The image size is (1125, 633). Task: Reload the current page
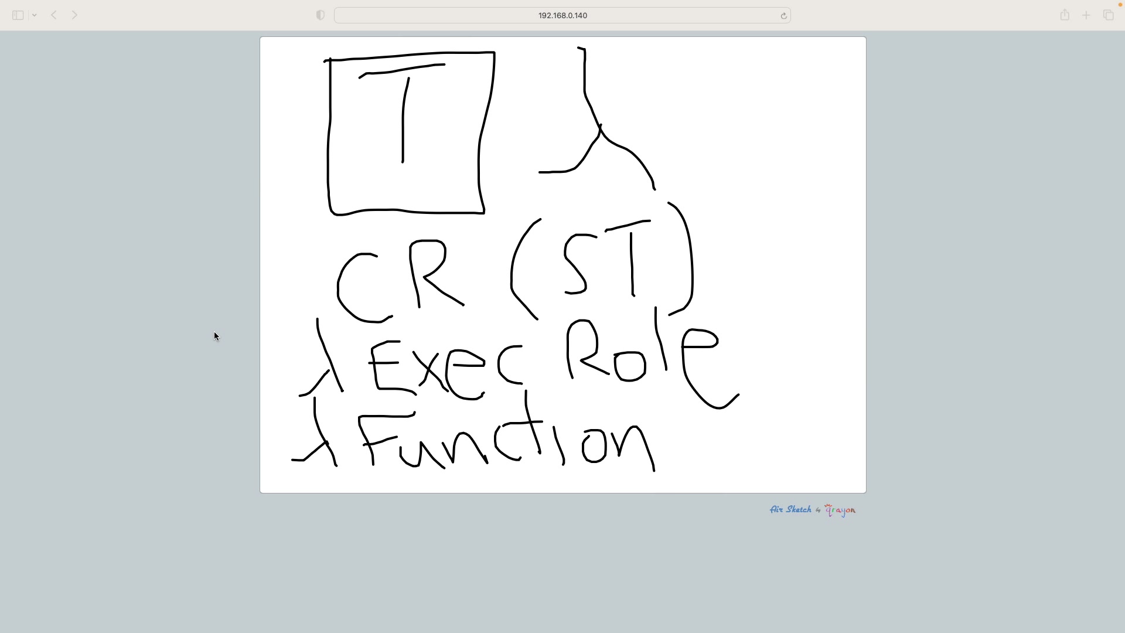(783, 16)
